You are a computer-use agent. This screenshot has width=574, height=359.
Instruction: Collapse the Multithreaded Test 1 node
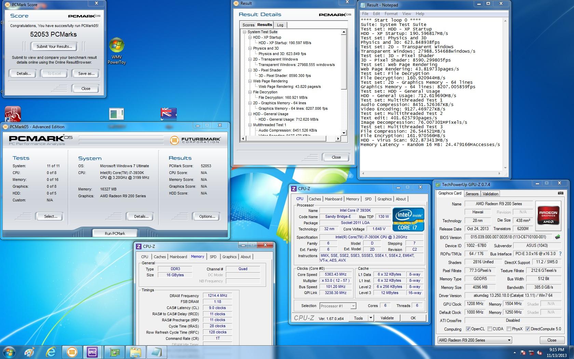pos(250,125)
